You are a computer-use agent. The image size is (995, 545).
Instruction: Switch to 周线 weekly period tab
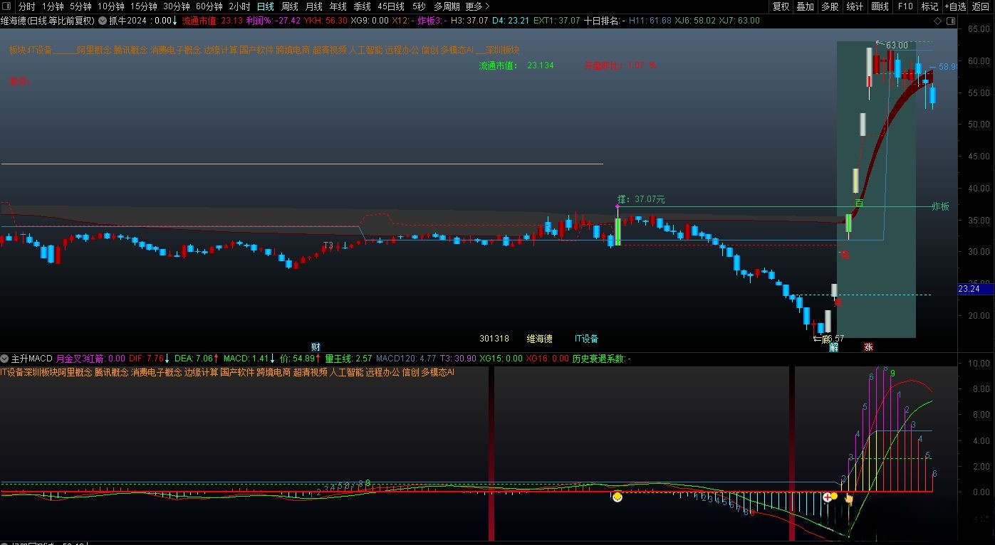click(289, 6)
